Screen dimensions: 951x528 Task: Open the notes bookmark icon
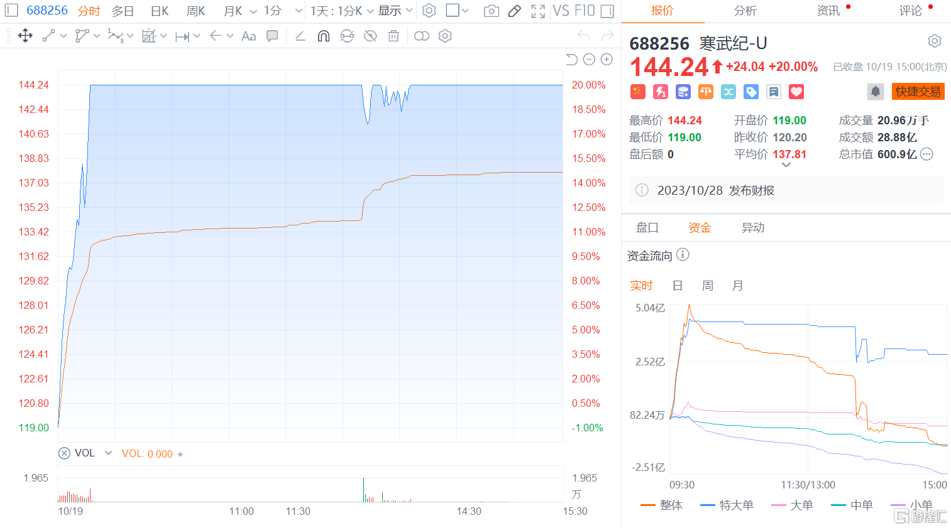click(774, 92)
